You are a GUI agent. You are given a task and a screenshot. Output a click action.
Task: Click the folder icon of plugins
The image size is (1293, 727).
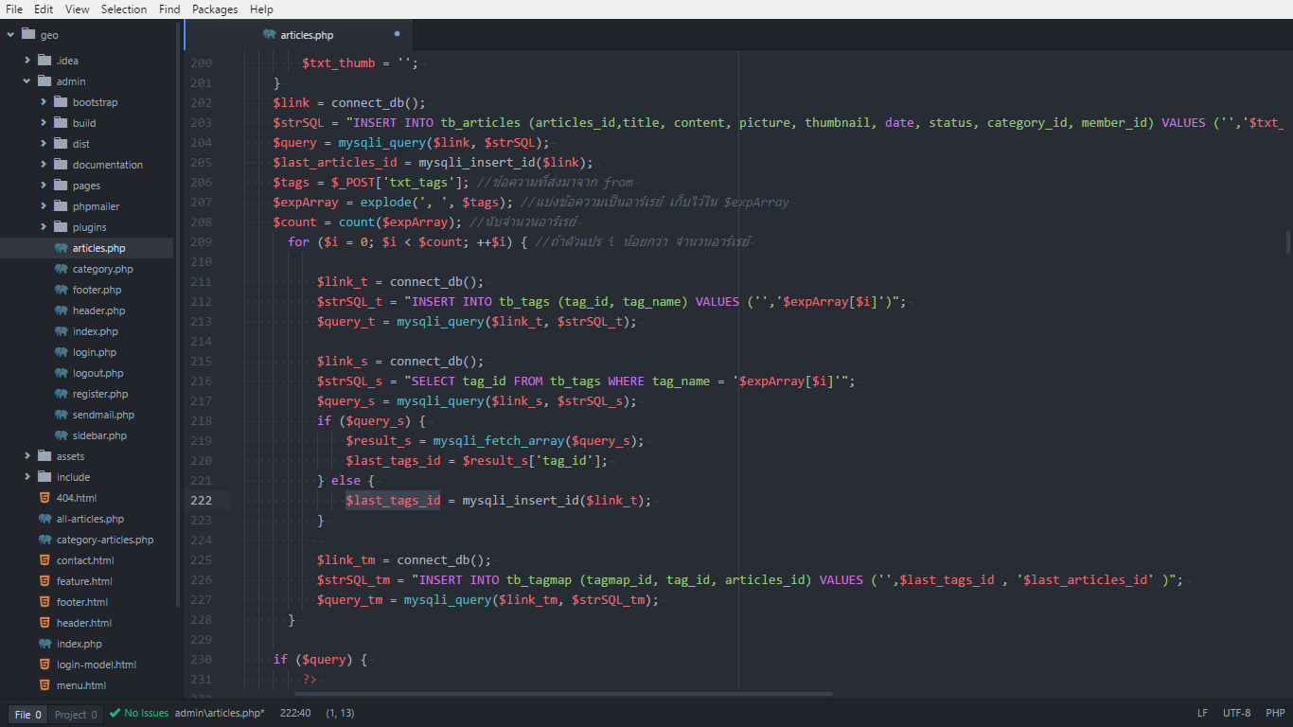[61, 227]
